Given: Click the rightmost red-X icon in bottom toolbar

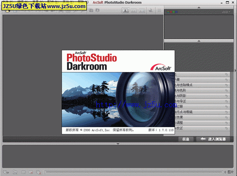Looking at the screenshot, I should 39,172.
